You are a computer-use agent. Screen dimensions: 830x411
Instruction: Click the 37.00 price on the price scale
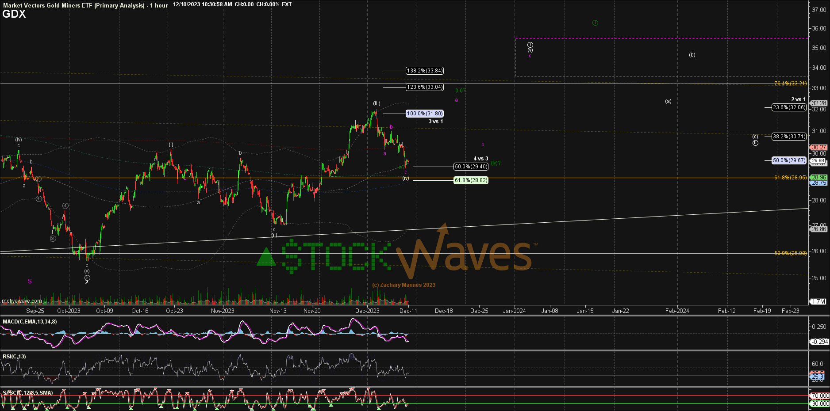(819, 10)
